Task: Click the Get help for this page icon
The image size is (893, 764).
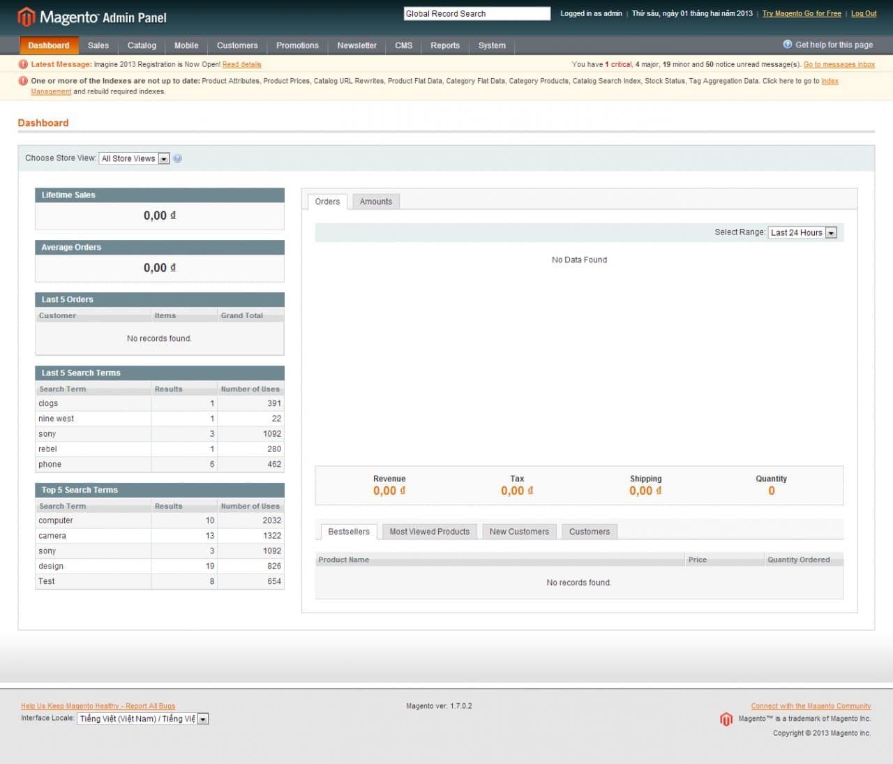Action: [x=787, y=45]
